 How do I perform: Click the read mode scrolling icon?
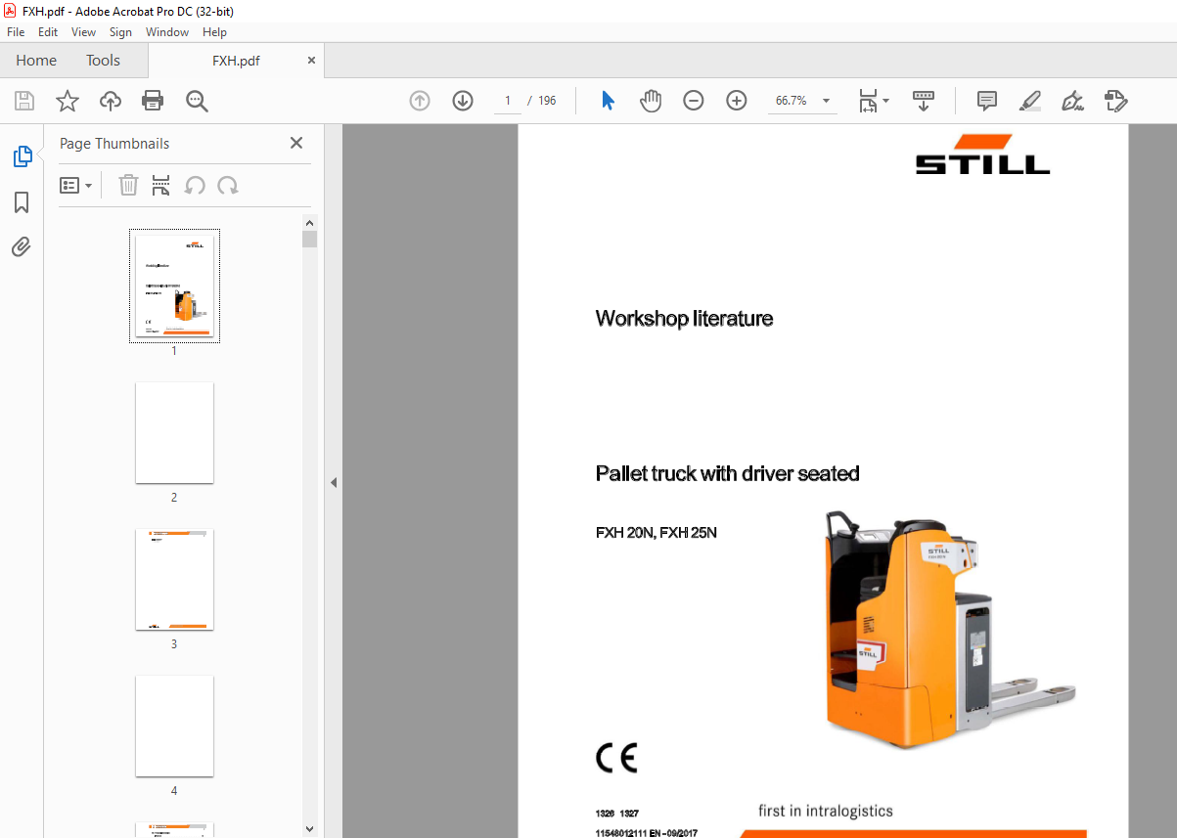tap(924, 101)
